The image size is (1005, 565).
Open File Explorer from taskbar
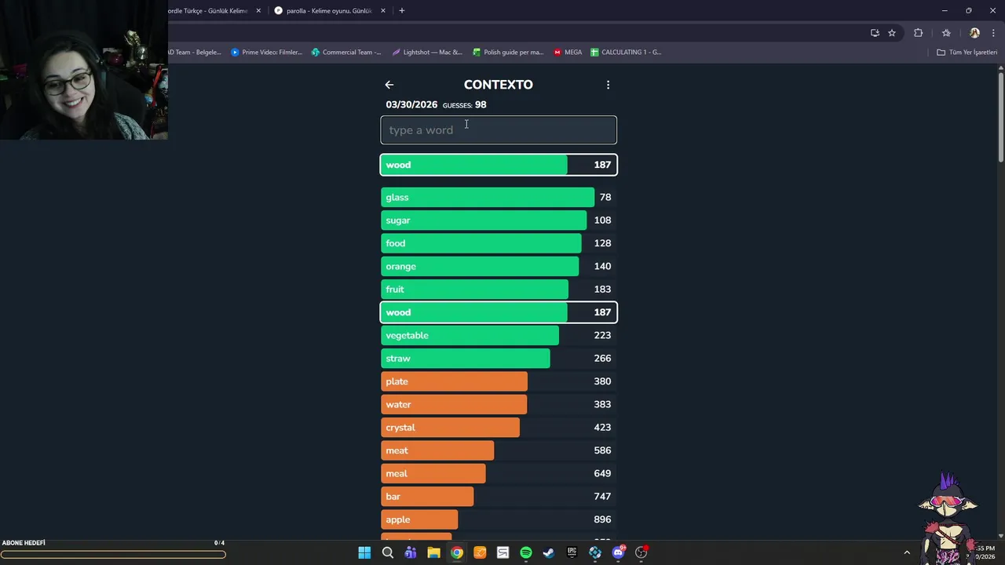pyautogui.click(x=433, y=552)
